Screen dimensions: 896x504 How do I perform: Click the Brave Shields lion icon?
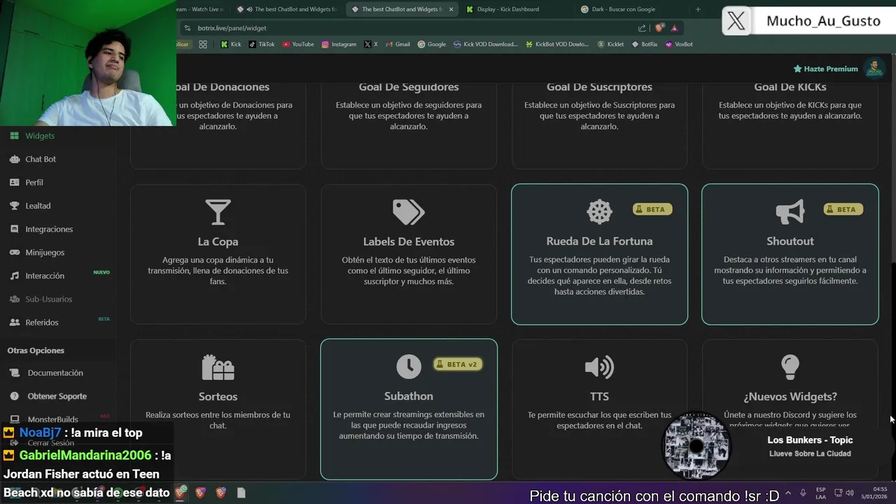click(x=659, y=28)
